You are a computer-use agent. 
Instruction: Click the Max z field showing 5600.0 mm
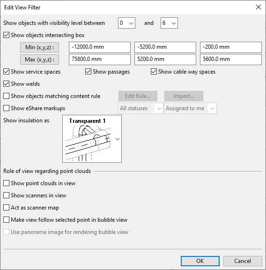coord(231,60)
